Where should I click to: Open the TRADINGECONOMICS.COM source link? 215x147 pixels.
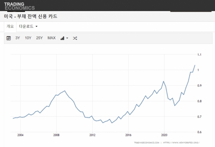[x=146, y=143]
